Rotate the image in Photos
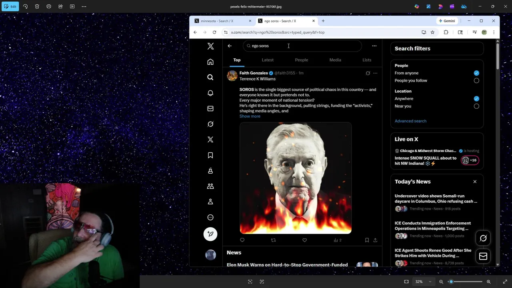The image size is (512, 288). 25,6
